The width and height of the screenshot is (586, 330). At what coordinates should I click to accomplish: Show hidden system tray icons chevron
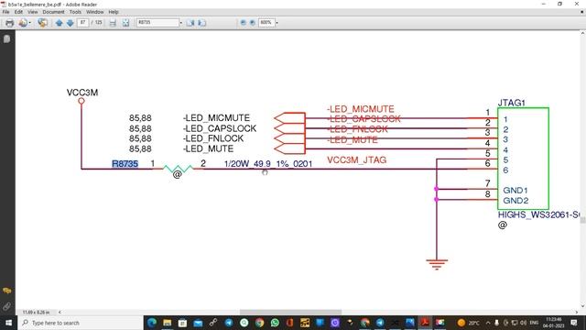pyautogui.click(x=488, y=323)
